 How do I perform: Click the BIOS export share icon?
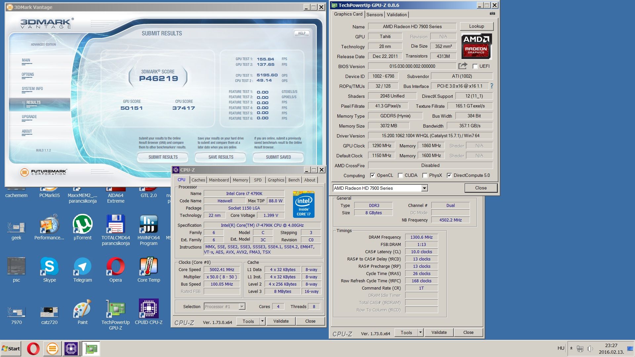[463, 66]
